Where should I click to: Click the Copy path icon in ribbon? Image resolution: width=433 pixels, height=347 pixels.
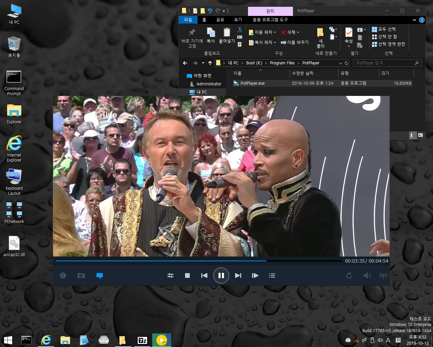point(240,37)
